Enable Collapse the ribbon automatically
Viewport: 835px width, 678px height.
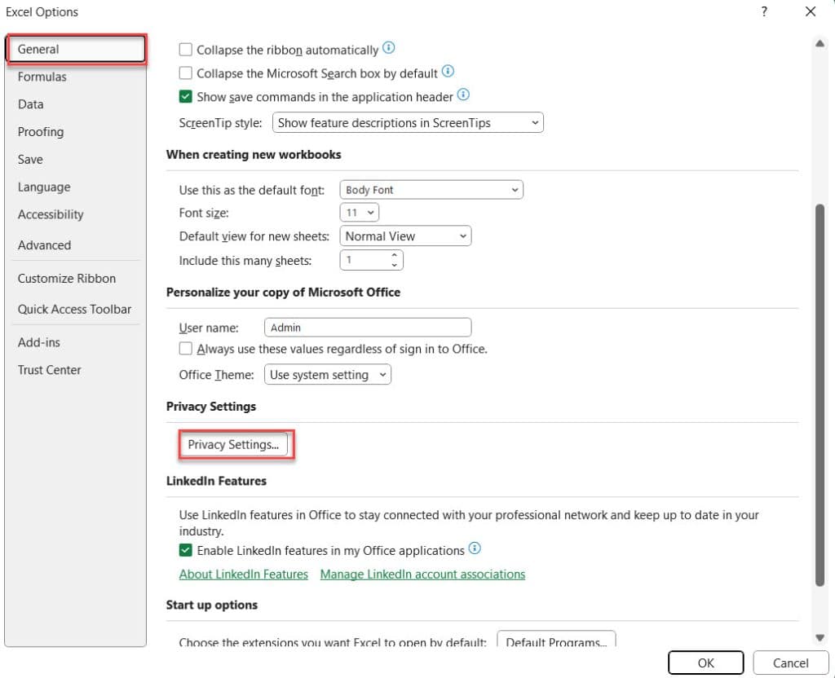(185, 50)
